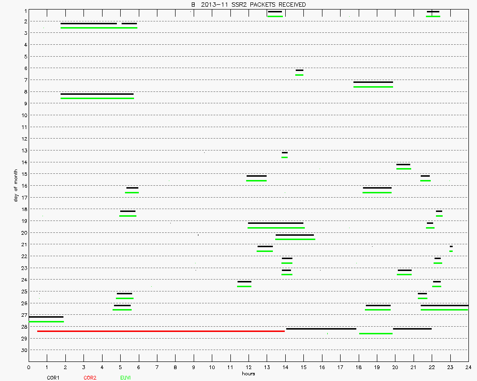
Task: Select the short black bar on day 6
Action: click(299, 70)
